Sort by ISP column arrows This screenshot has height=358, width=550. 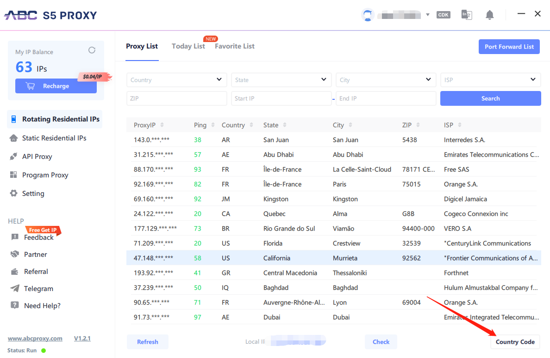coord(460,125)
